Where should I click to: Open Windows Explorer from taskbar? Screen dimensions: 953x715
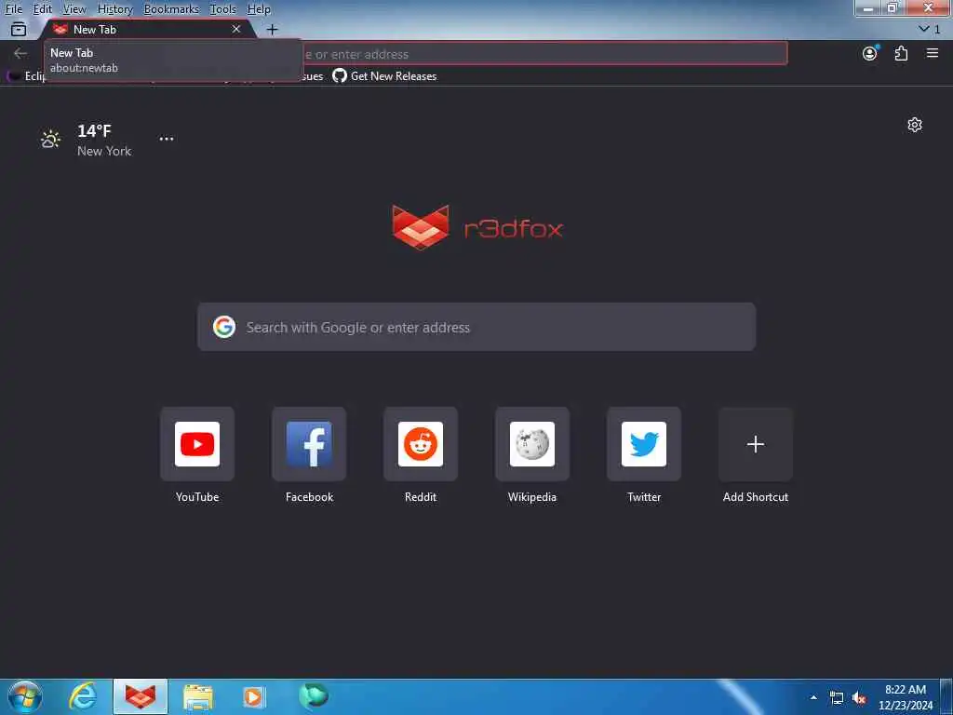198,697
